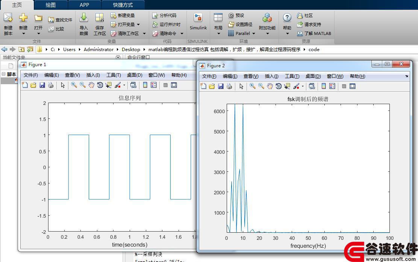The image size is (418, 262).
Task: Open 插入(I) menu in Figure 1
Action: 93,75
